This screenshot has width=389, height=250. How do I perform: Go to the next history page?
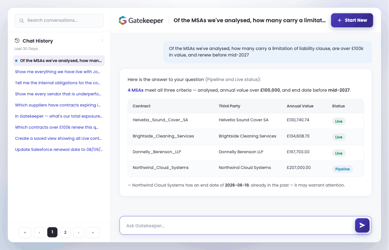pos(78,232)
